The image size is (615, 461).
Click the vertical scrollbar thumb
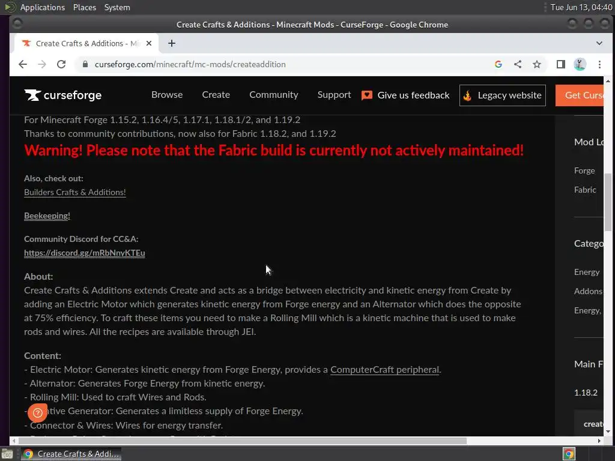tap(608, 202)
